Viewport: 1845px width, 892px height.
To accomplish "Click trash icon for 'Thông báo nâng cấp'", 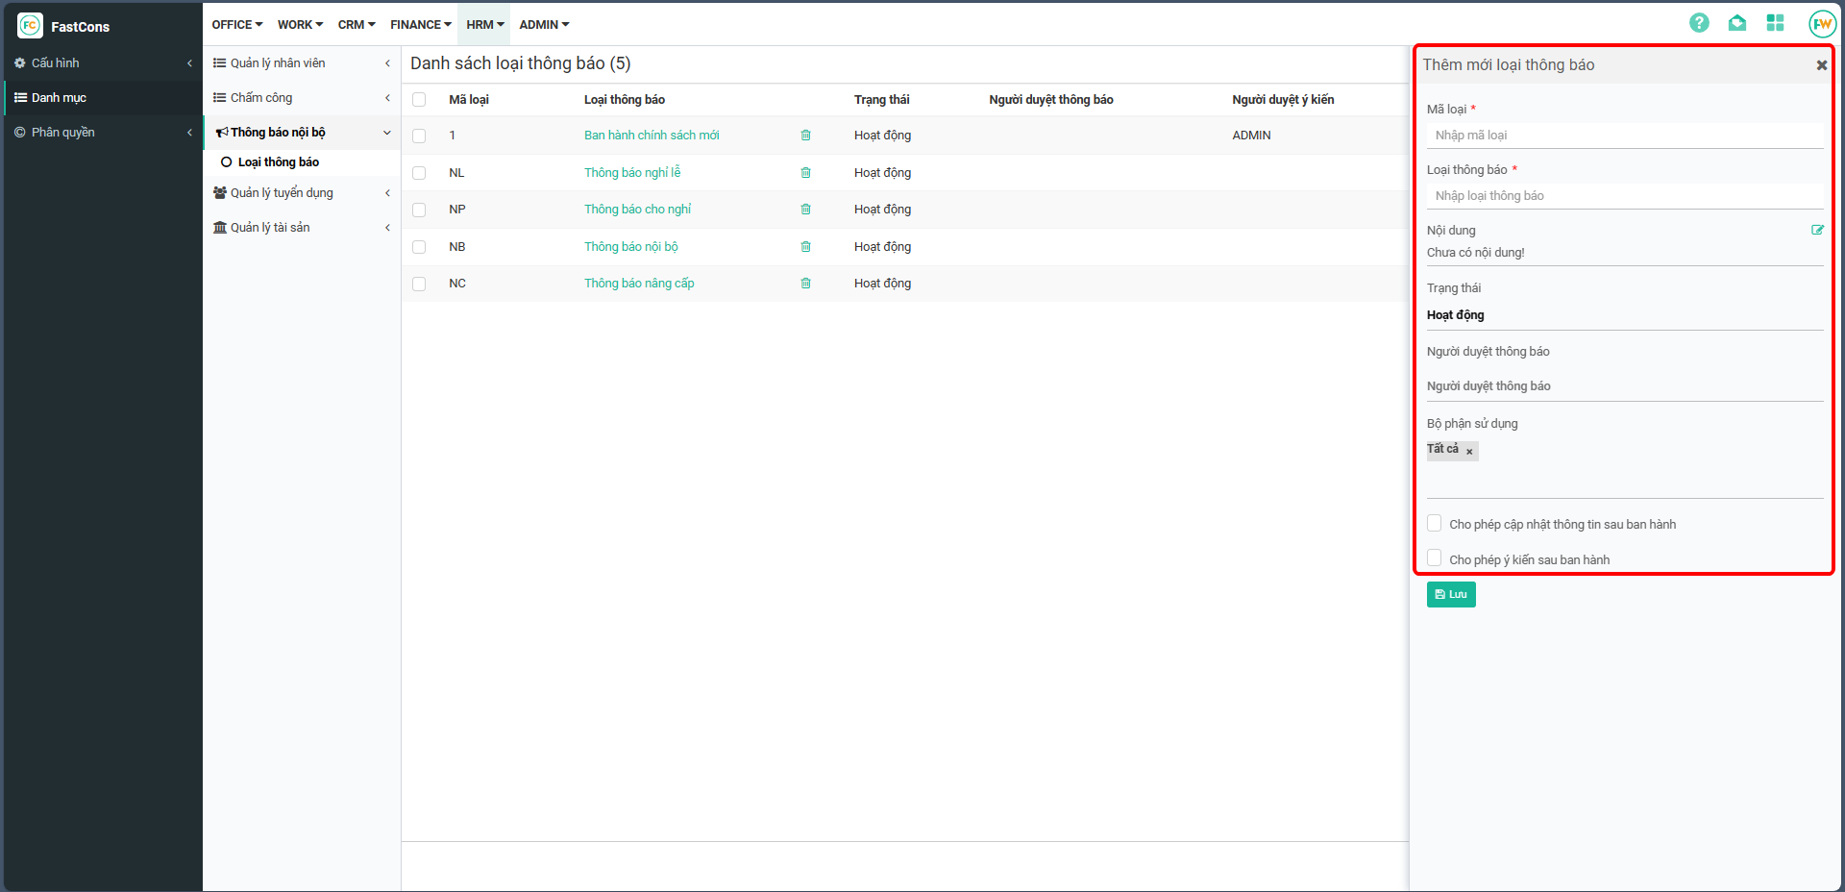I will coord(805,284).
